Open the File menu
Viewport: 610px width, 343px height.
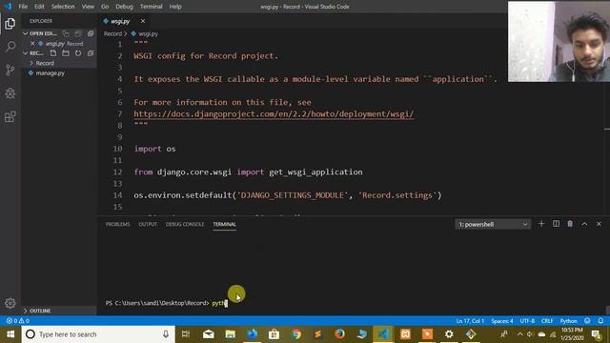[x=23, y=7]
